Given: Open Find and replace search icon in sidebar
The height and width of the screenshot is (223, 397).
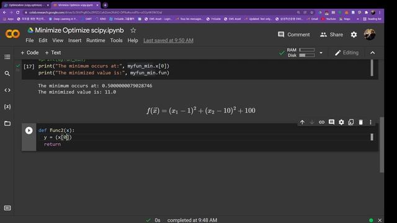Looking at the screenshot, I should click(7, 74).
